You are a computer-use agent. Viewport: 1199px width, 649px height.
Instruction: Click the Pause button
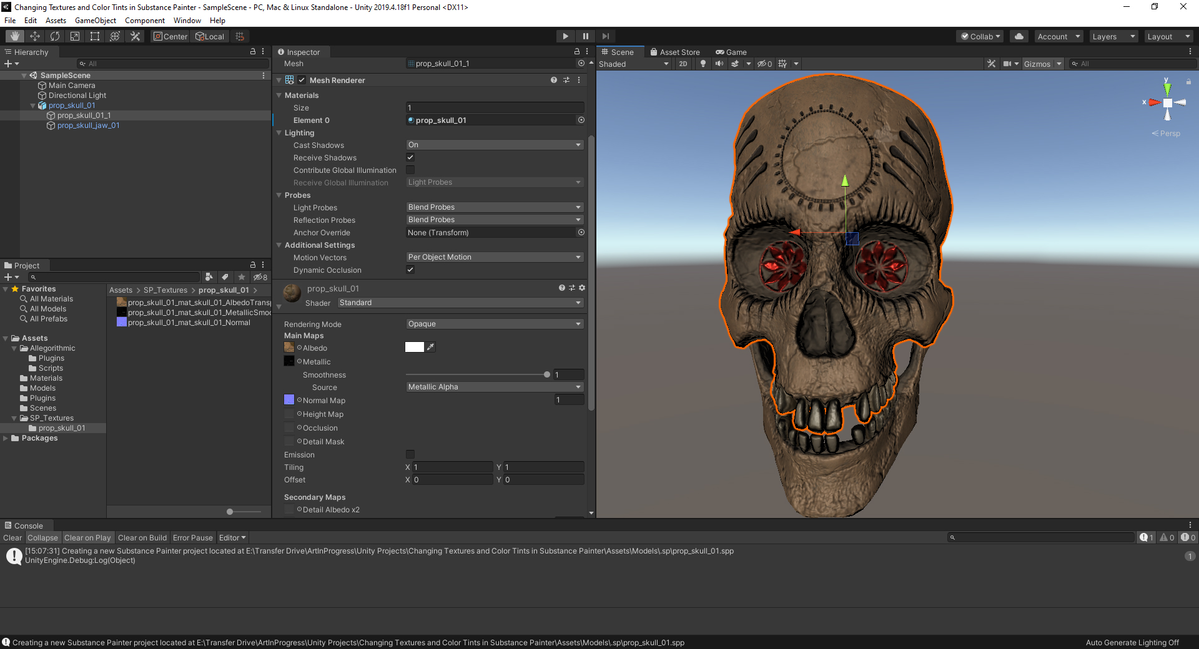coord(585,36)
